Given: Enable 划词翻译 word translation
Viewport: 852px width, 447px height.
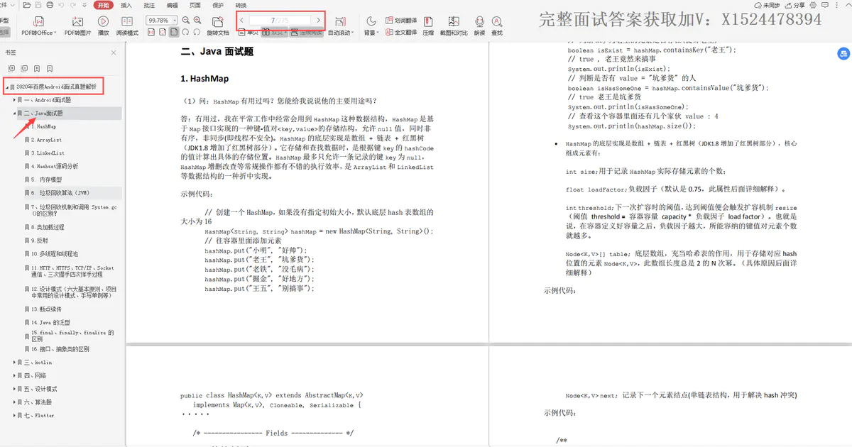Looking at the screenshot, I should (400, 21).
